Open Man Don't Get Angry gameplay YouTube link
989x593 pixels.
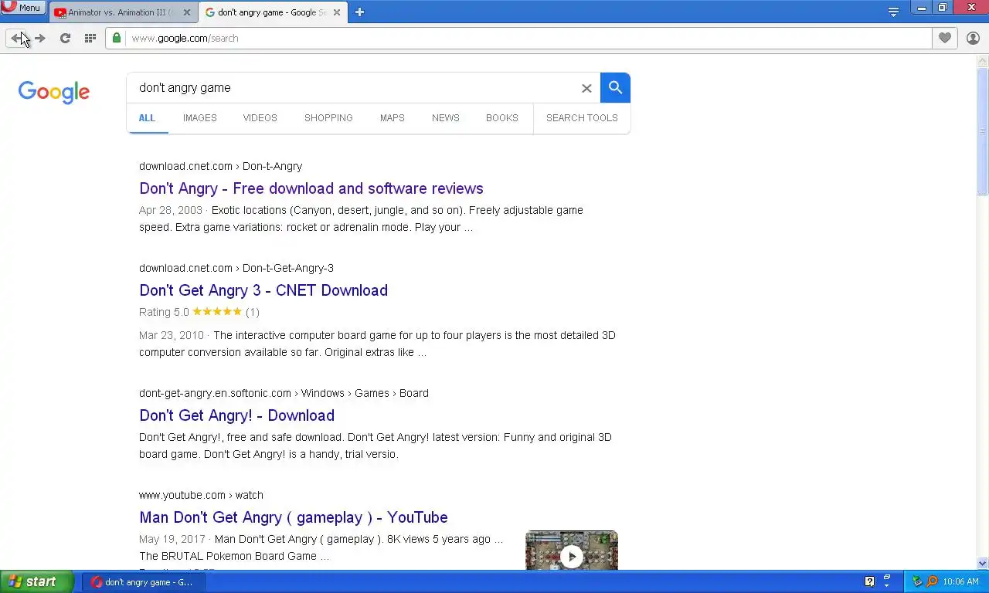click(294, 517)
